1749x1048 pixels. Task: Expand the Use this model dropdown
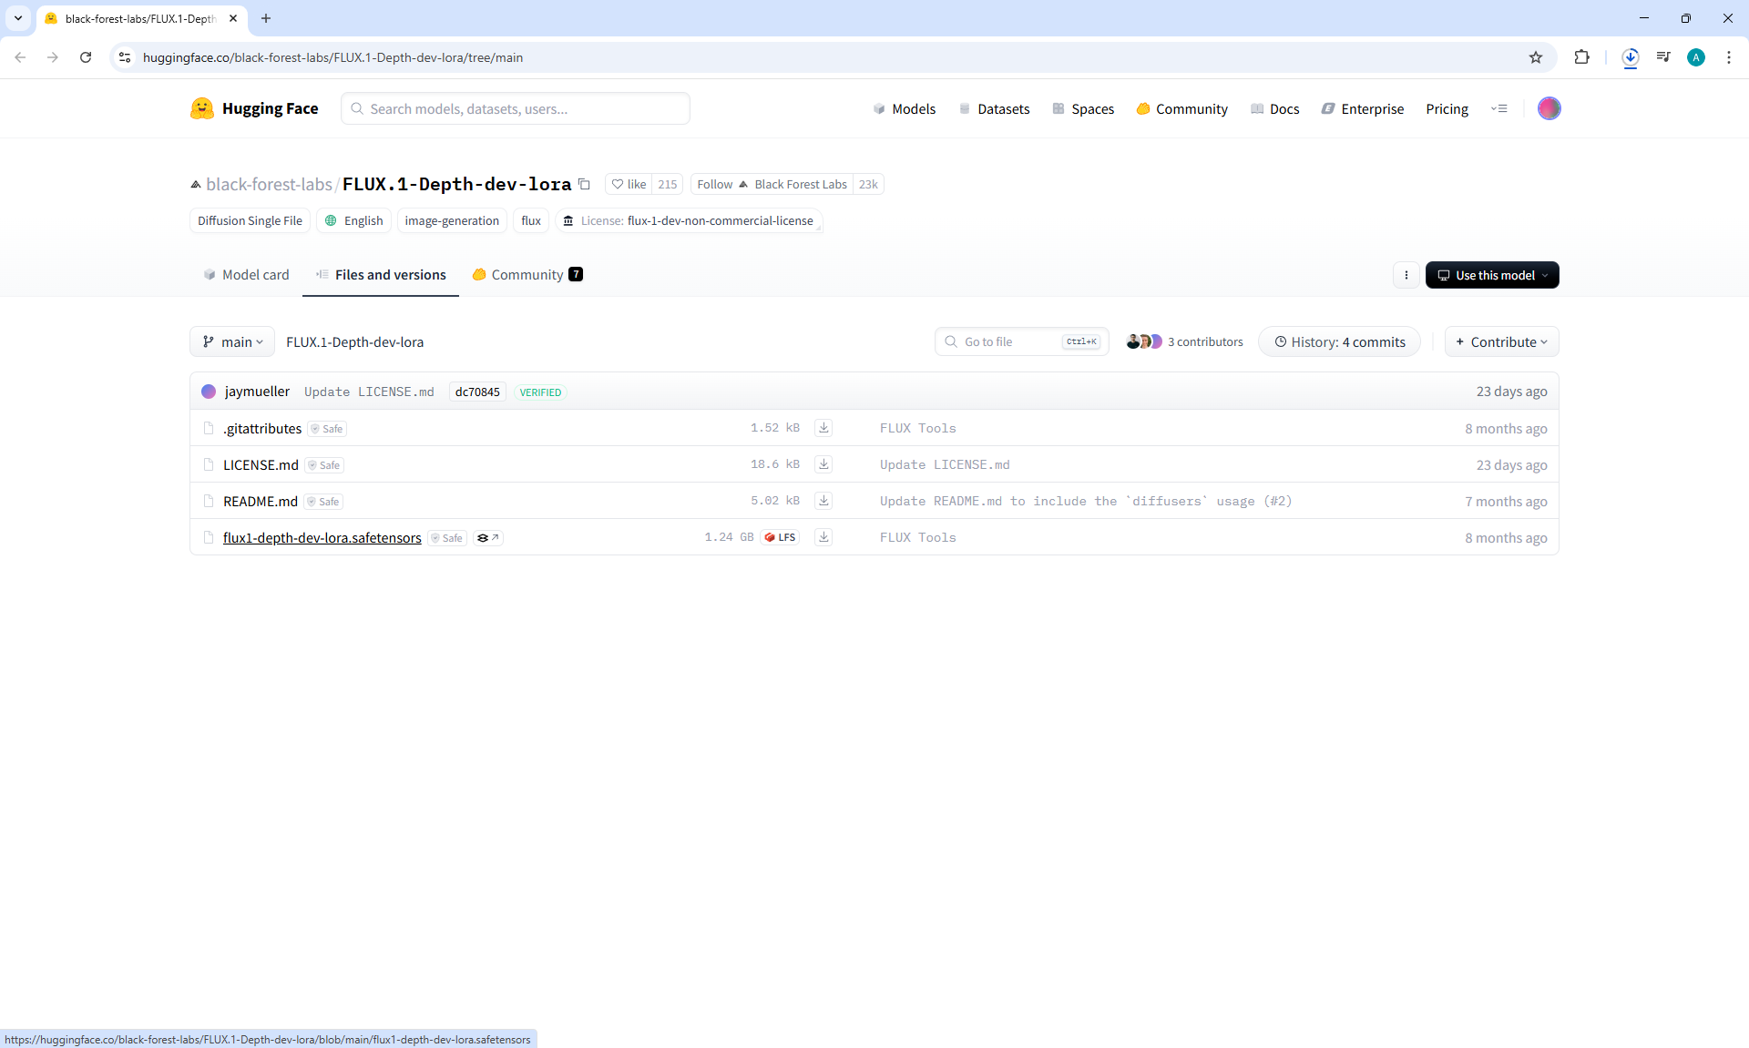pos(1492,275)
